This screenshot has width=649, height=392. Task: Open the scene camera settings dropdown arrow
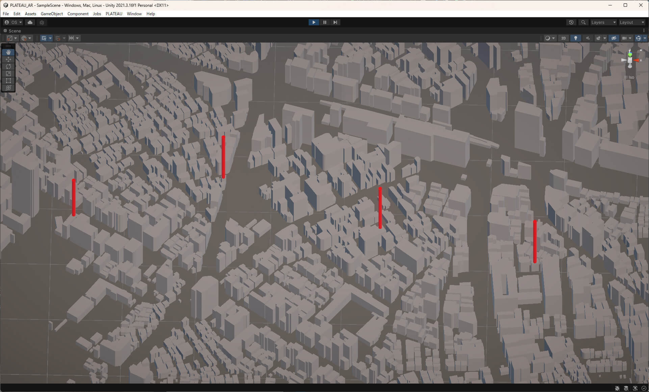(x=630, y=38)
